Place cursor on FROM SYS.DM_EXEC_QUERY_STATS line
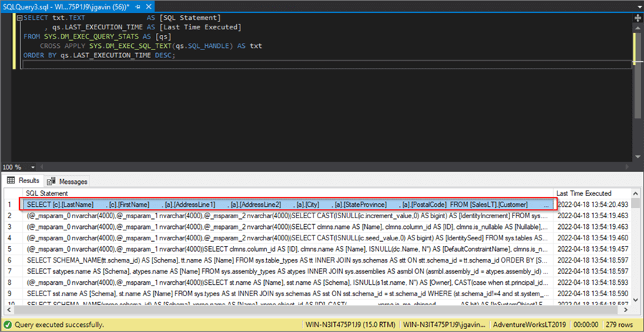 (x=97, y=36)
